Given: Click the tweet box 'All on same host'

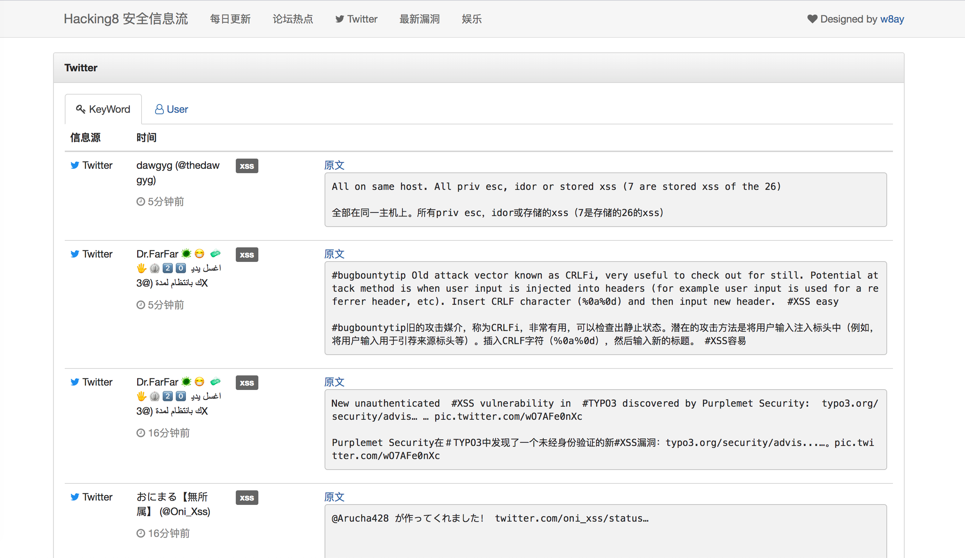Looking at the screenshot, I should click(605, 200).
